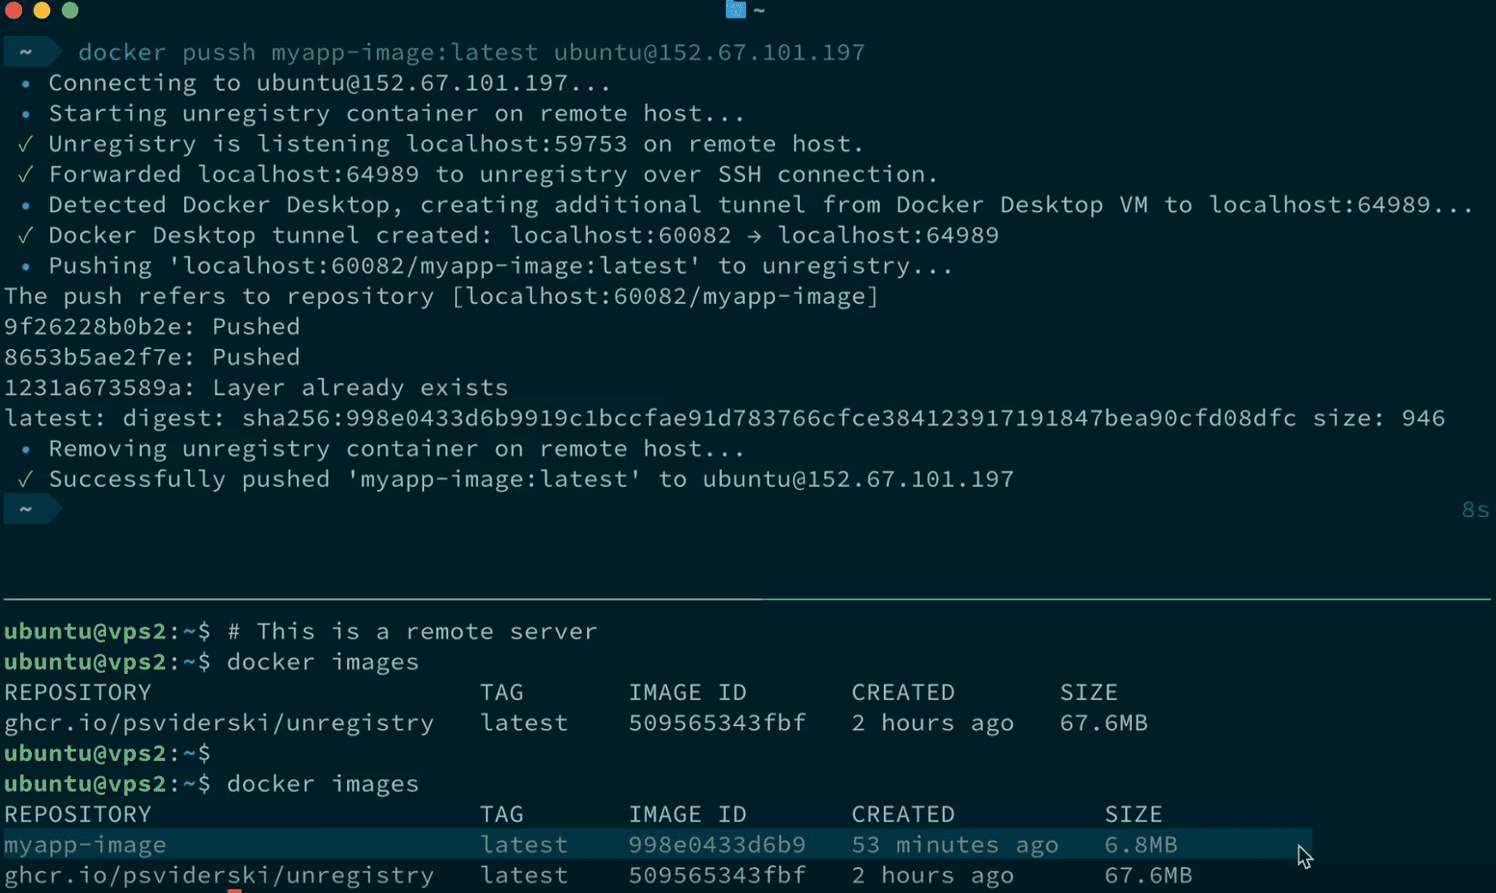
Task: Click the green zoom window button
Action: (x=70, y=11)
